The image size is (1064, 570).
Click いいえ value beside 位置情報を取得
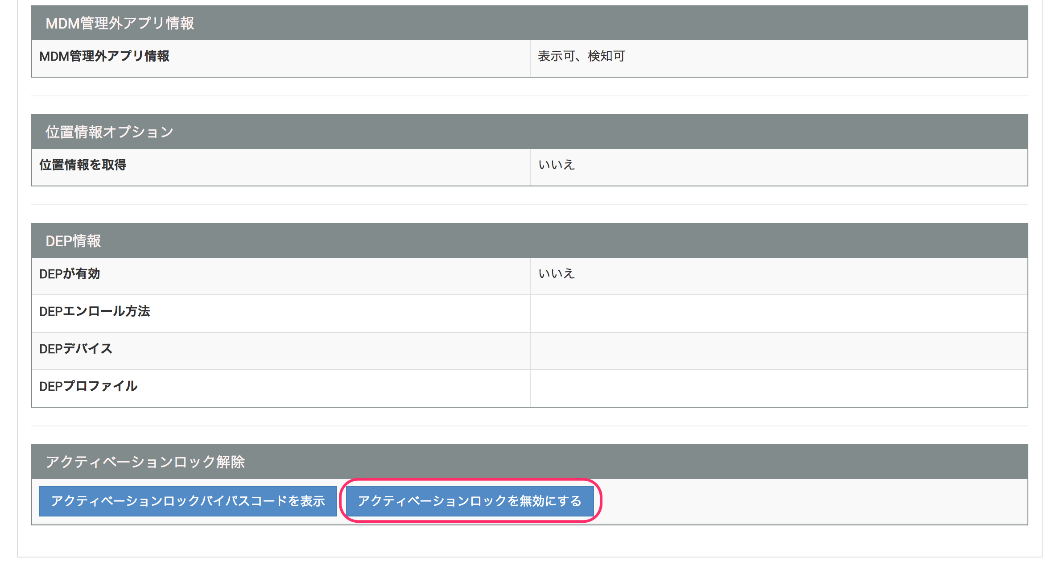[557, 165]
